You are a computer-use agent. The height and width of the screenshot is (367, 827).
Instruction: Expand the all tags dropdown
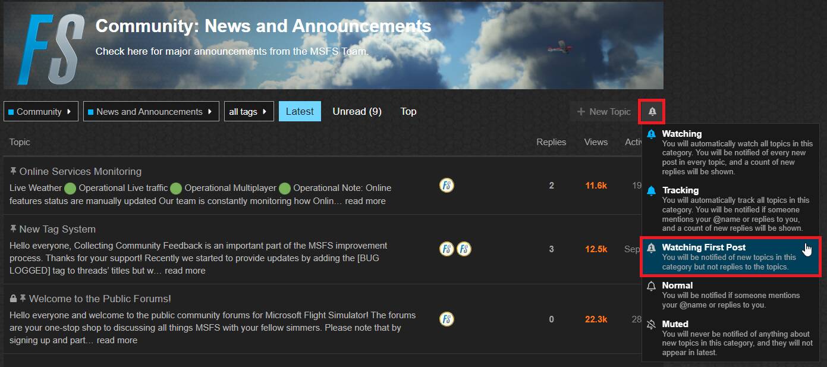249,111
